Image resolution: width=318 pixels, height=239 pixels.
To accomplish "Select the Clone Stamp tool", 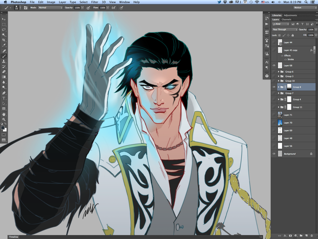I will pos(3,61).
